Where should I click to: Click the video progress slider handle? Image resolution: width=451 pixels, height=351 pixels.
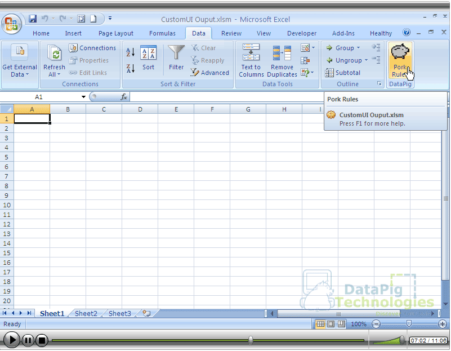tap(251, 340)
